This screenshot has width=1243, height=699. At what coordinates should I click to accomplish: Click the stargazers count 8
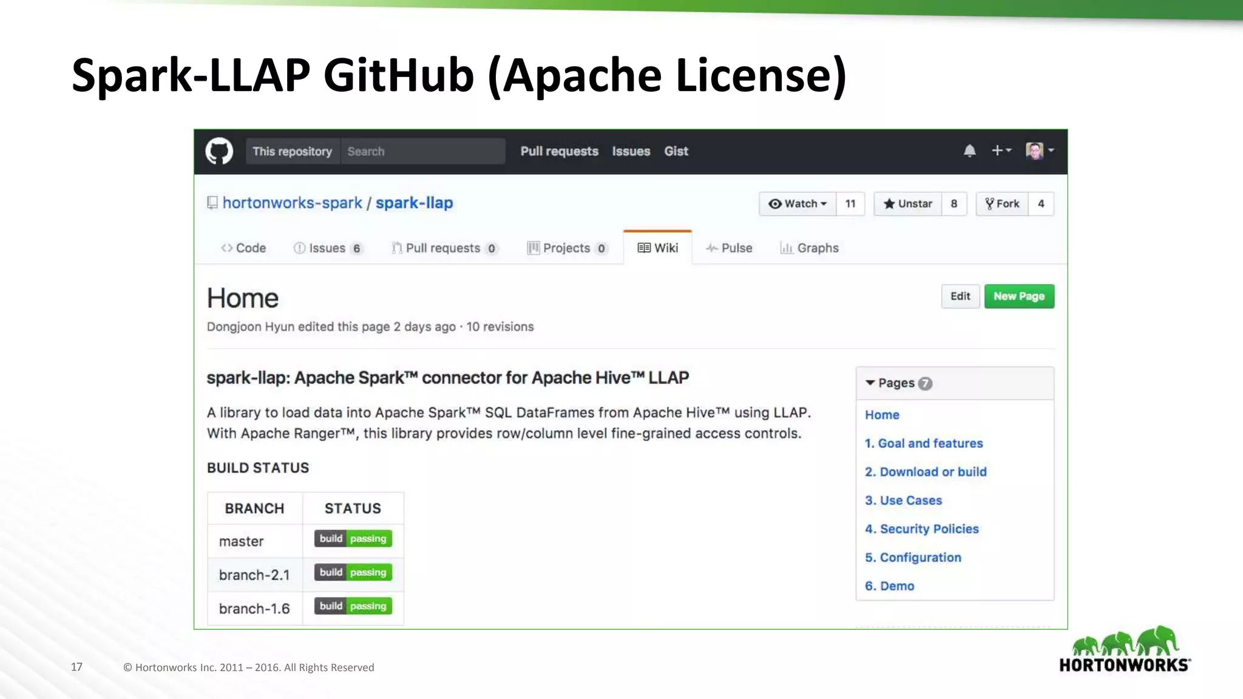(954, 204)
